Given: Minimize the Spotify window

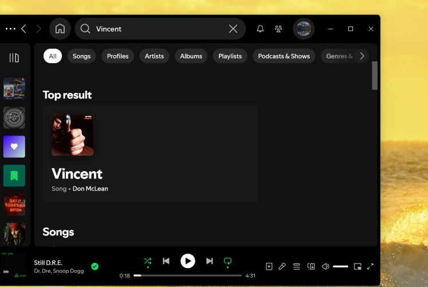Looking at the screenshot, I should point(331,29).
